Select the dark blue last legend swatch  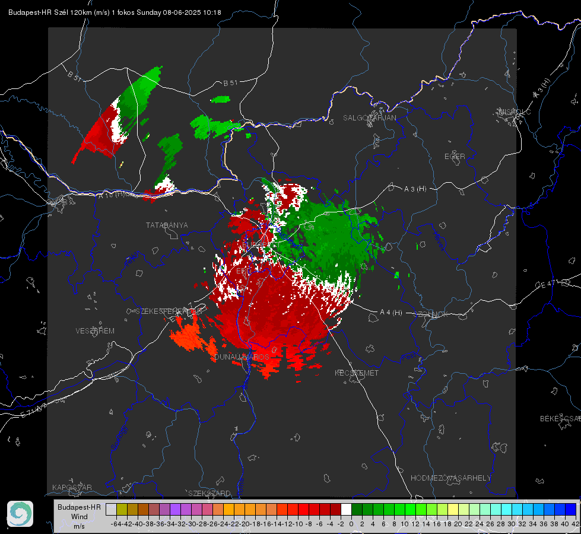click(x=571, y=509)
